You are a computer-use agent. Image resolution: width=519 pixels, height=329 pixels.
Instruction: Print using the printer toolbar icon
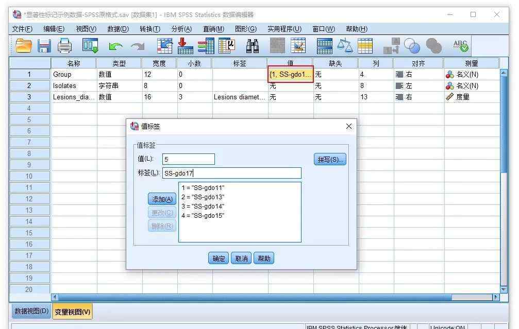pos(64,46)
